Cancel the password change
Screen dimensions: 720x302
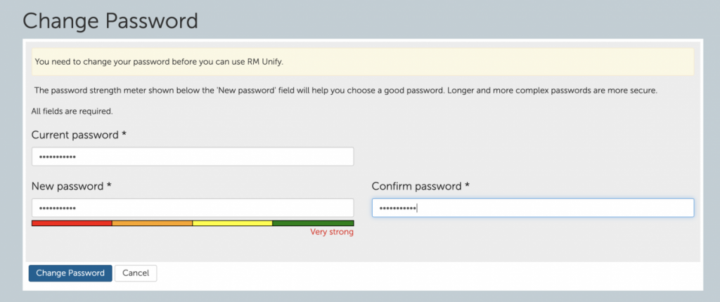pos(136,273)
